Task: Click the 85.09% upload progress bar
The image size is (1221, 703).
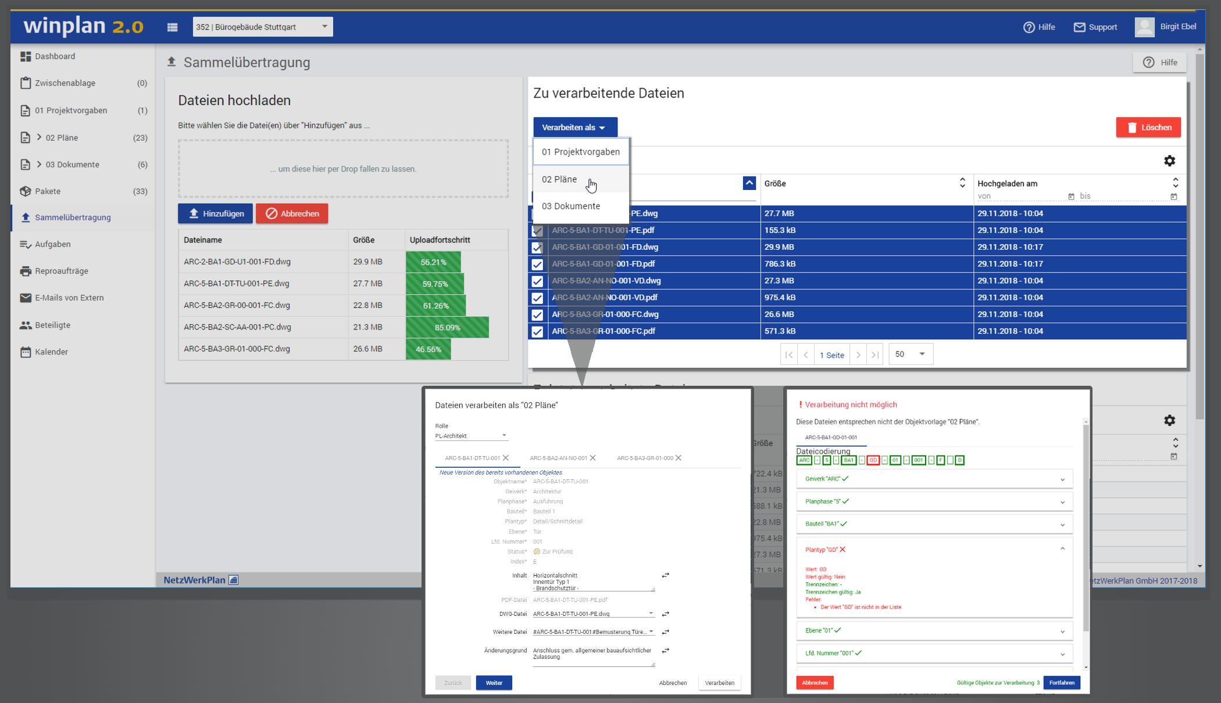Action: (448, 327)
